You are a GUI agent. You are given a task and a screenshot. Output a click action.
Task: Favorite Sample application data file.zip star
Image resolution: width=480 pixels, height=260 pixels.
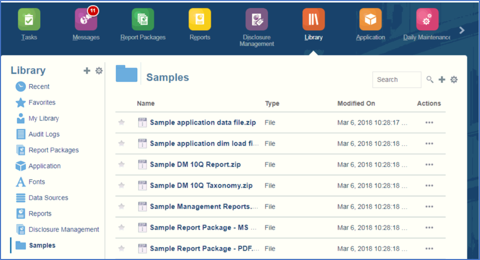(x=122, y=122)
